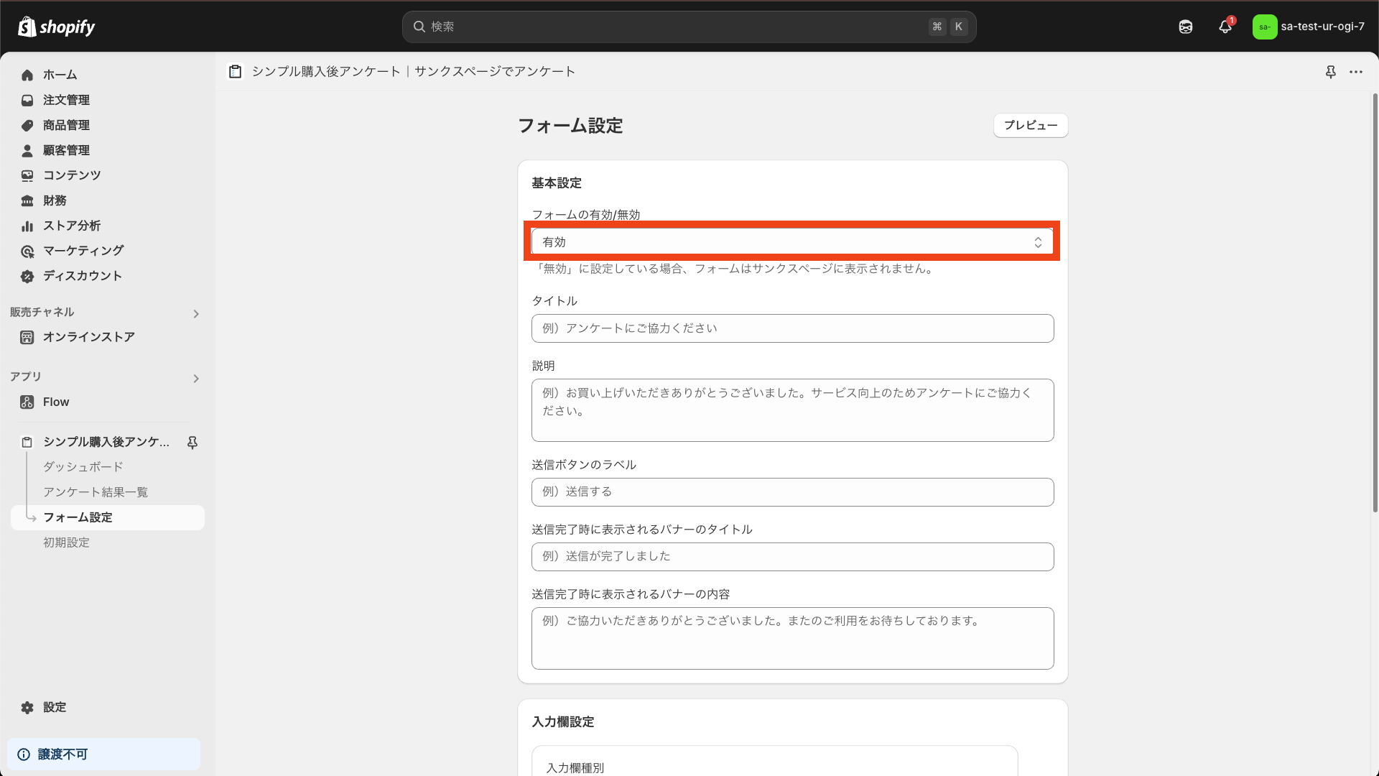This screenshot has width=1379, height=776.
Task: Open the notification bell with badge
Action: (x=1225, y=26)
